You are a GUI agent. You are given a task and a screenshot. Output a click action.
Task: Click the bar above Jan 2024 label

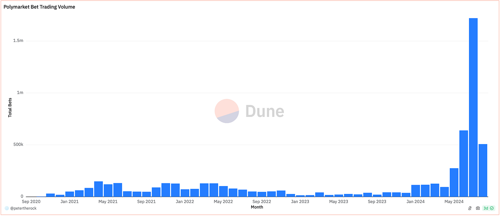coord(416,191)
